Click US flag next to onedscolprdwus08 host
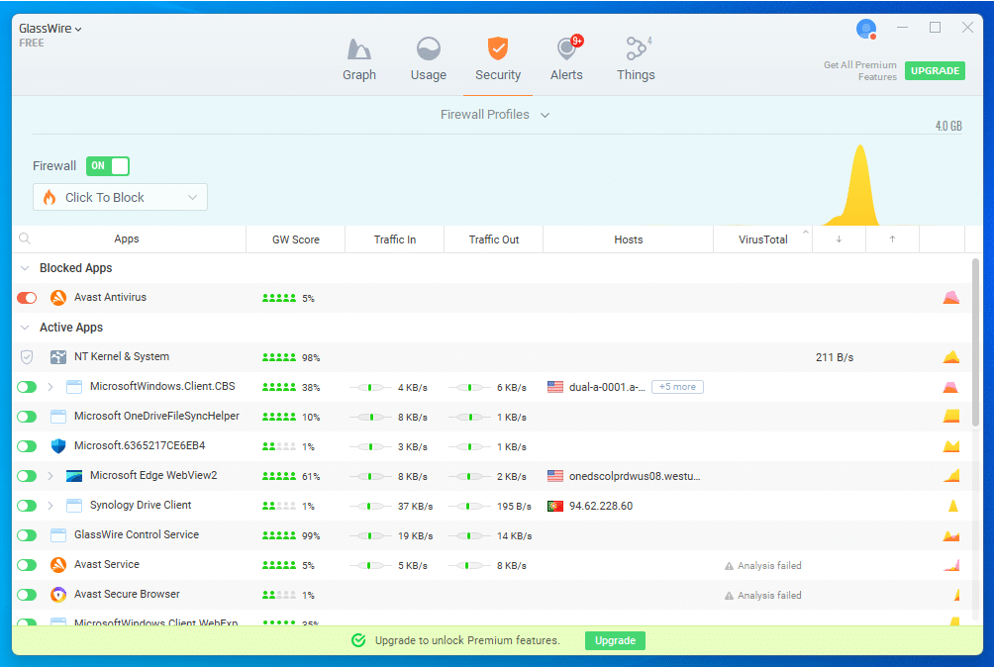 (555, 476)
